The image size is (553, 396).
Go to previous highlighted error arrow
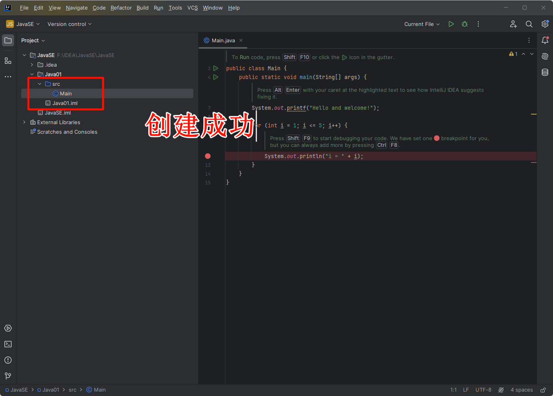point(523,54)
